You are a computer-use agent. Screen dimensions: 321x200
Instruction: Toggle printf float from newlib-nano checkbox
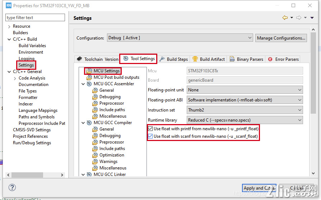pos(150,129)
